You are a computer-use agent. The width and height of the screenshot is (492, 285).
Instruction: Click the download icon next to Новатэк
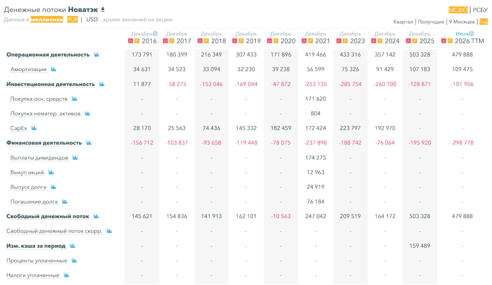(x=103, y=10)
